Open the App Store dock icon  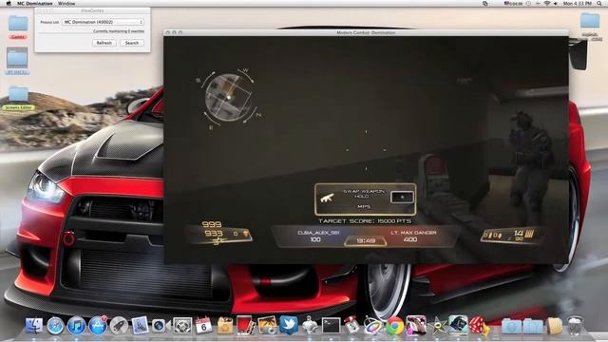tap(98, 325)
